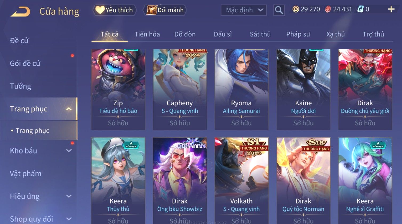402x224 pixels.
Task: Switch to the Tiến hóa tab
Action: coord(147,34)
